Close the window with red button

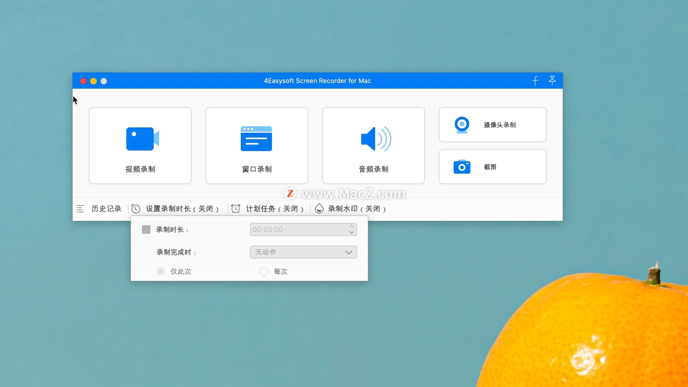pyautogui.click(x=83, y=81)
